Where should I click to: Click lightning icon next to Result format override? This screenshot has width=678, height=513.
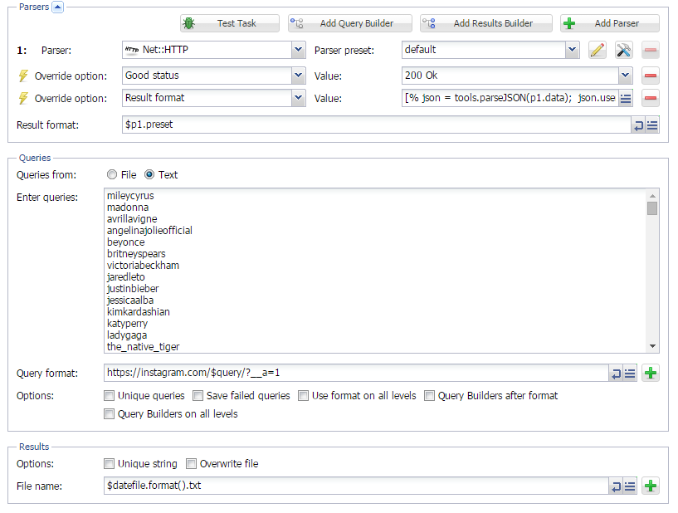(23, 98)
